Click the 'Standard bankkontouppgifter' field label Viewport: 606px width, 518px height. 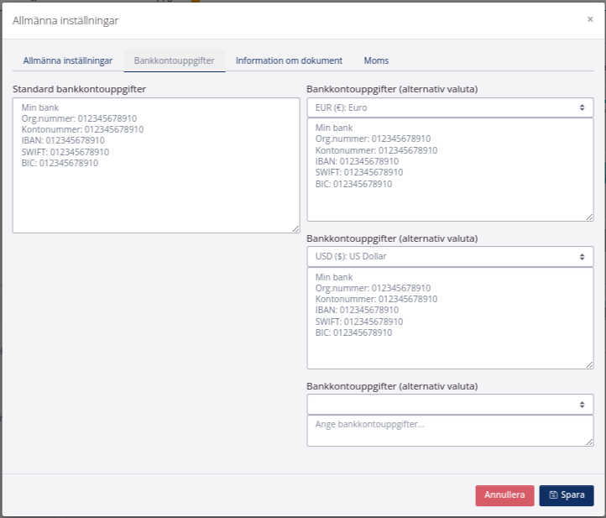[80, 88]
